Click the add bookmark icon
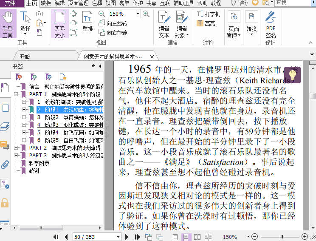Viewport: 316px width, 241px height. 34,77
